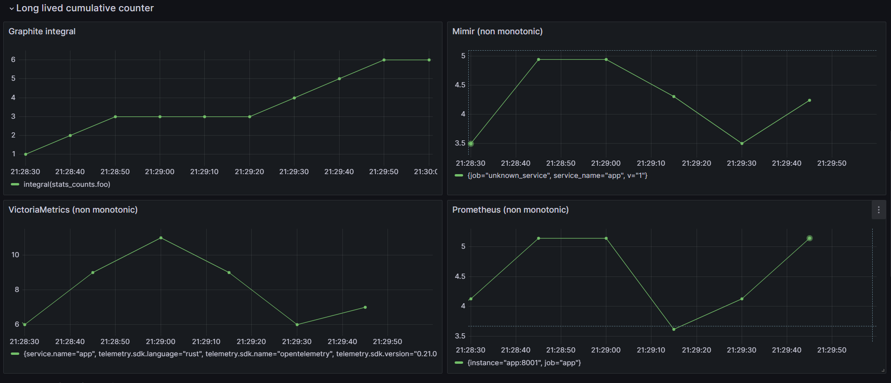Toggle the integral(stats_counts.foo) legend series
Viewport: 891px width, 383px height.
pyautogui.click(x=67, y=184)
